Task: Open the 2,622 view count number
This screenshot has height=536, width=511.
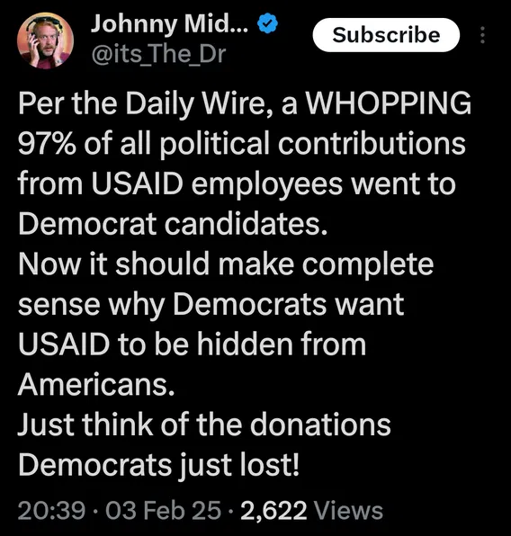Action: [273, 511]
